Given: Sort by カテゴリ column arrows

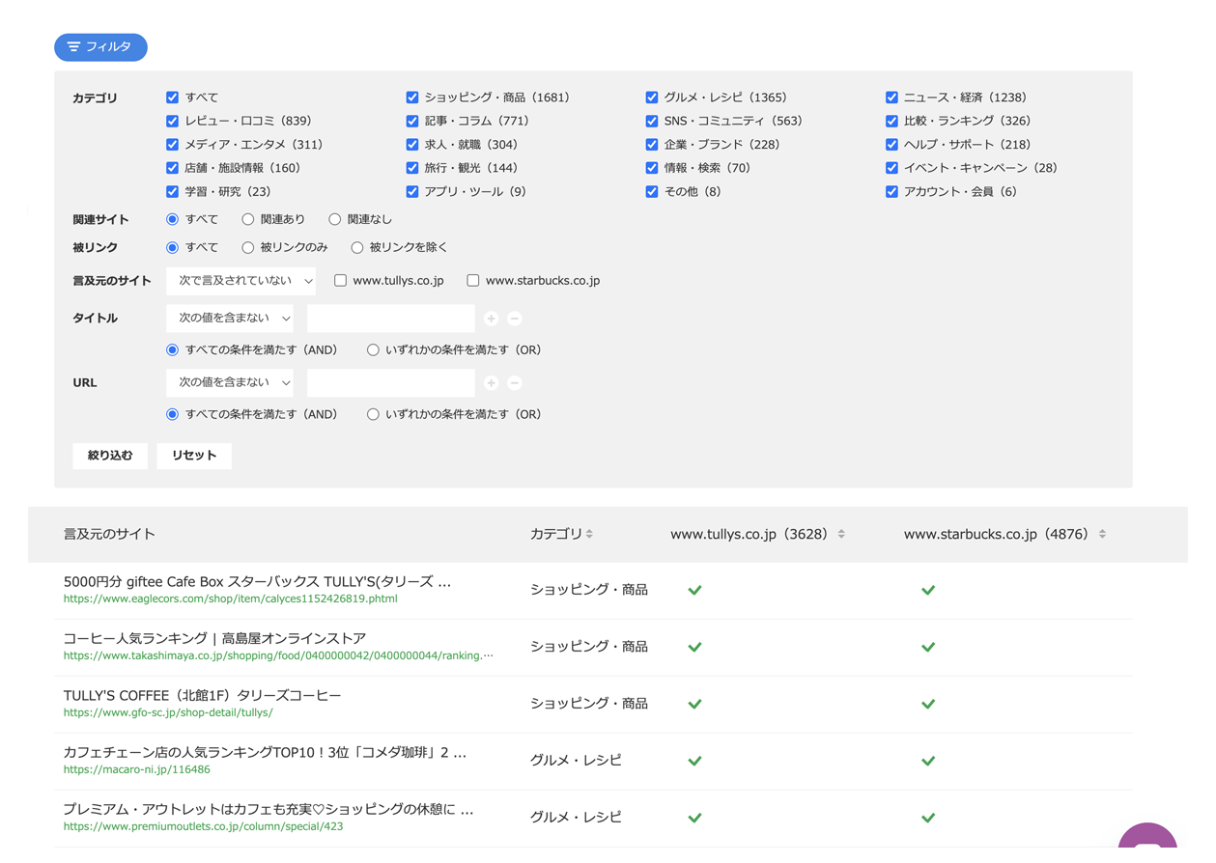Looking at the screenshot, I should (x=589, y=534).
